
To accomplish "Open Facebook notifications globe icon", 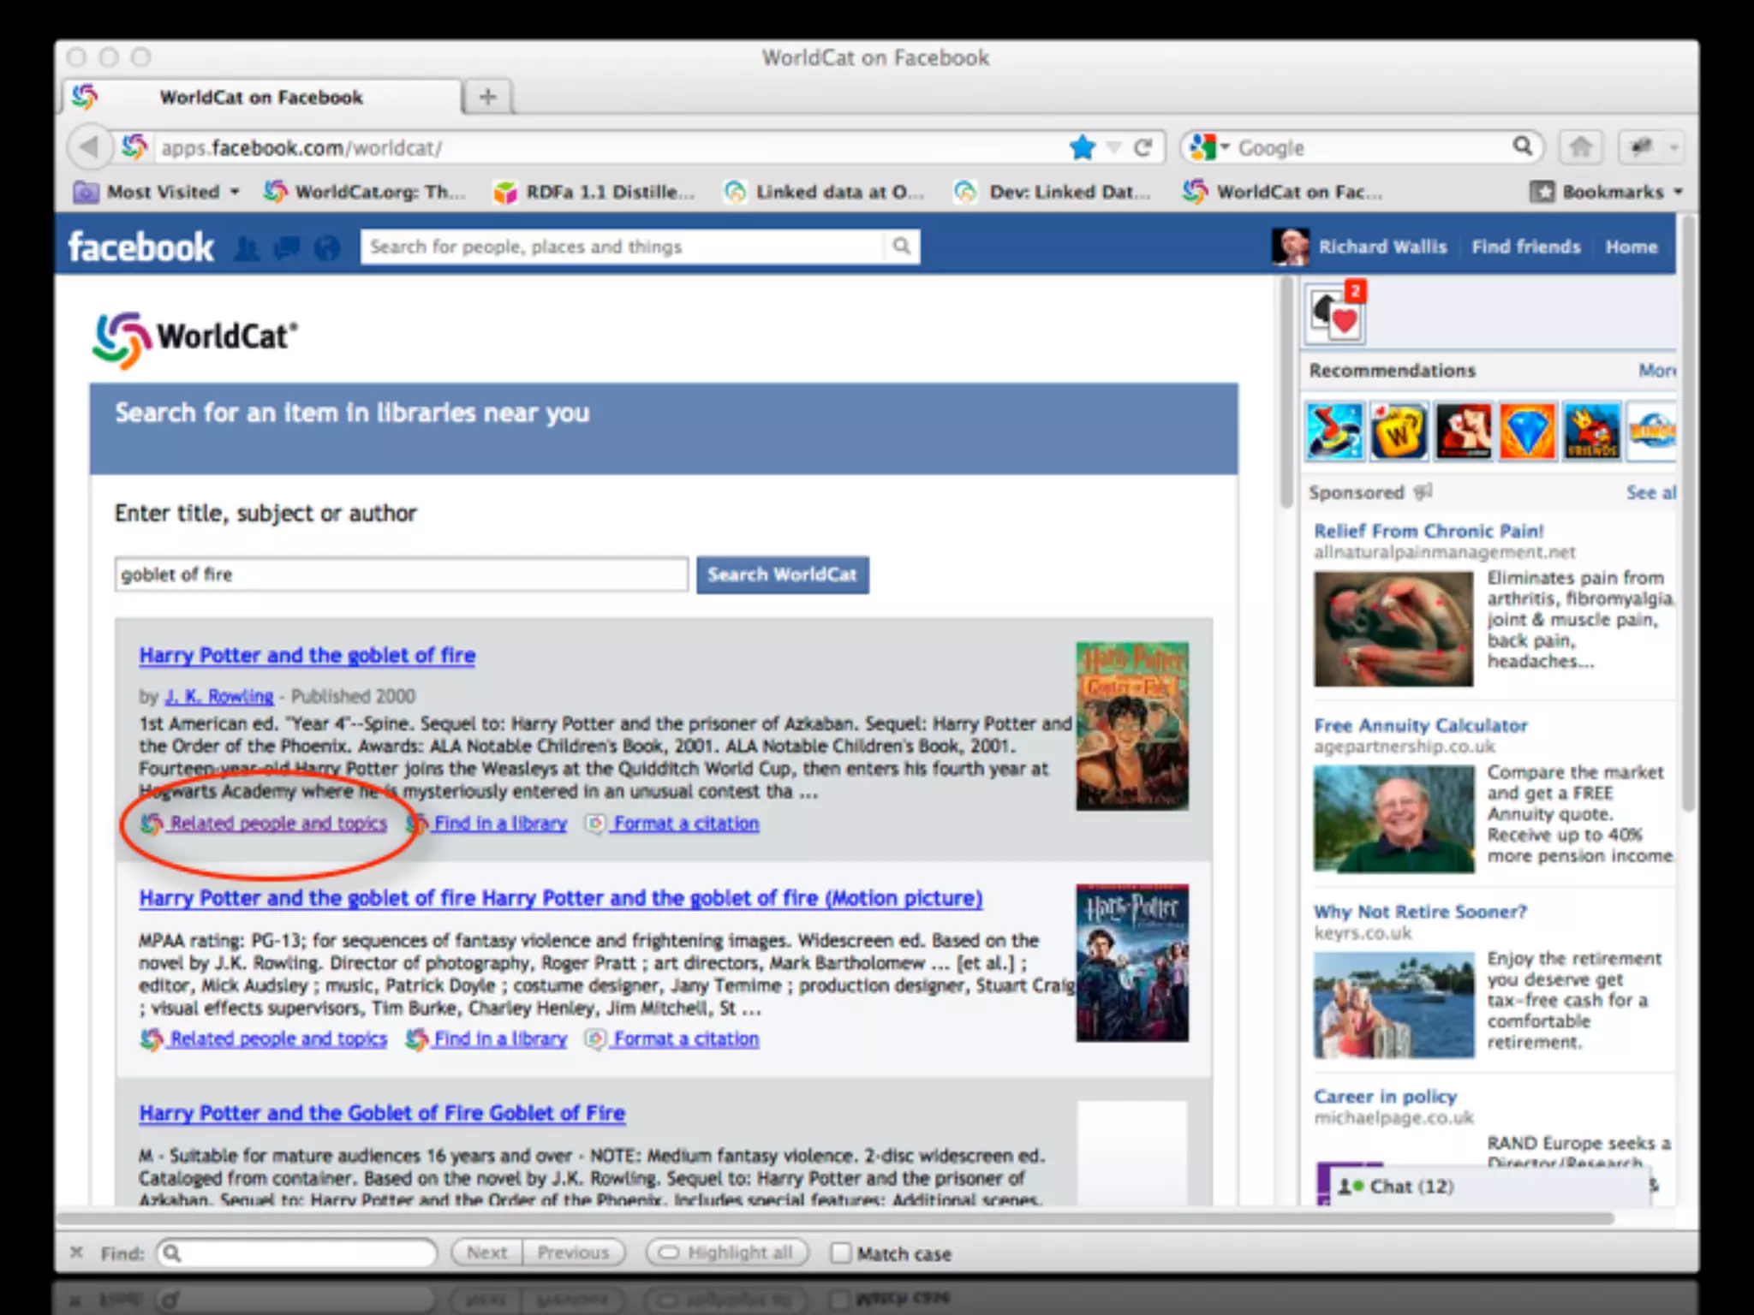I will coord(326,248).
